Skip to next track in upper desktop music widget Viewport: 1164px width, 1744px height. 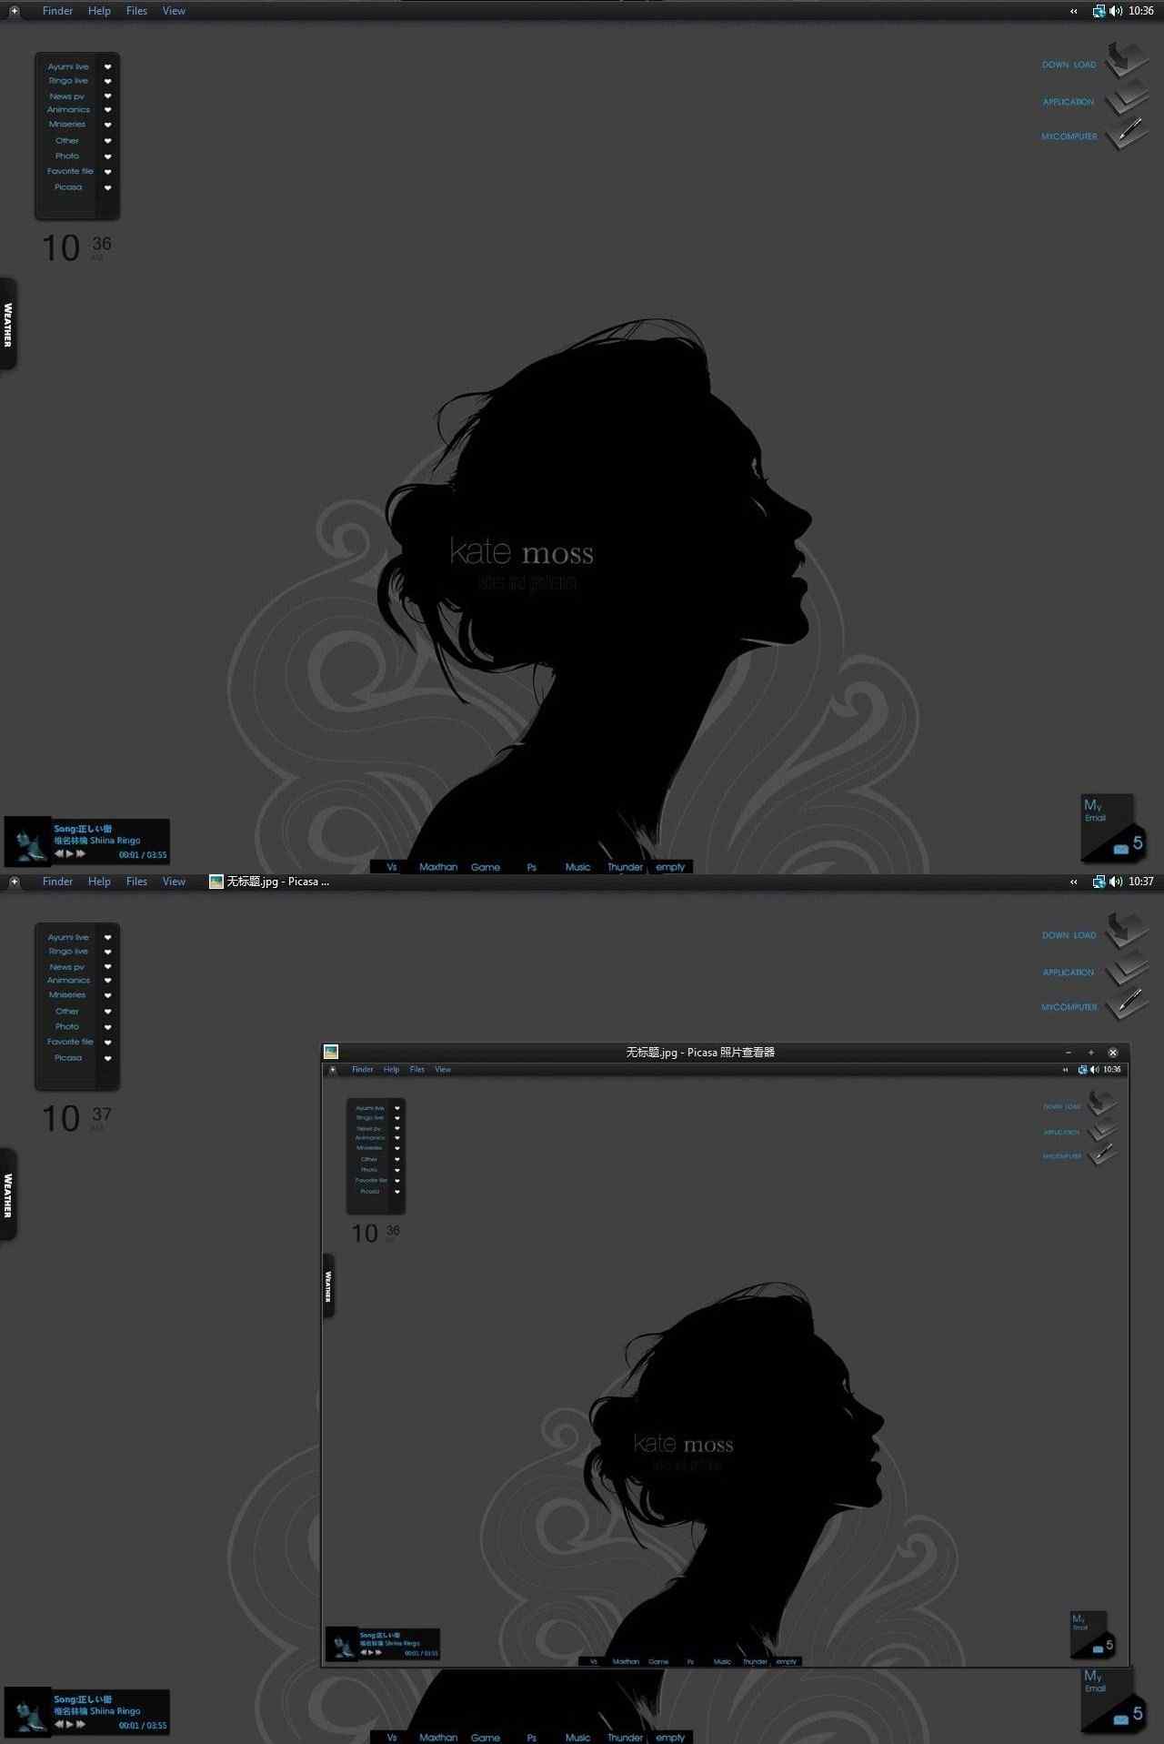coord(81,853)
